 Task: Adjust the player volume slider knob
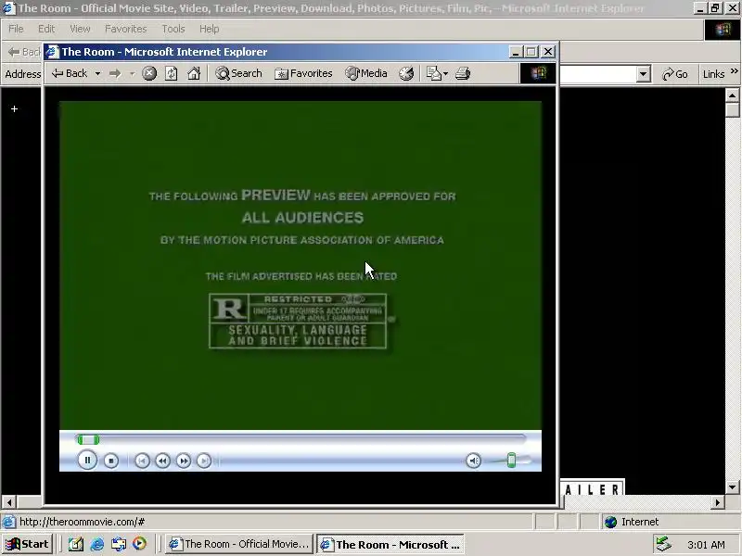(x=511, y=460)
